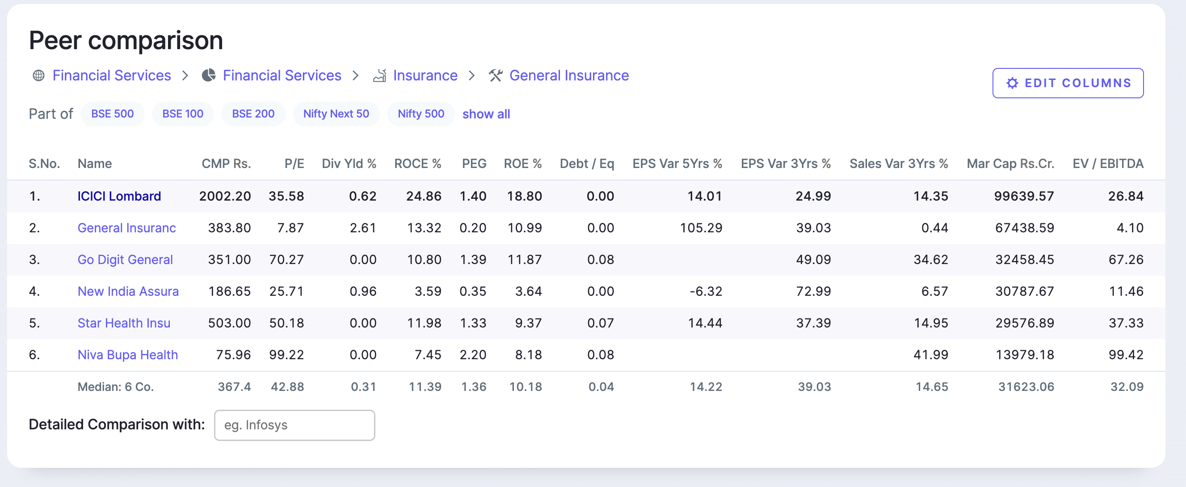1186x487 pixels.
Task: Open the Nifty 500 index tag
Action: 421,113
